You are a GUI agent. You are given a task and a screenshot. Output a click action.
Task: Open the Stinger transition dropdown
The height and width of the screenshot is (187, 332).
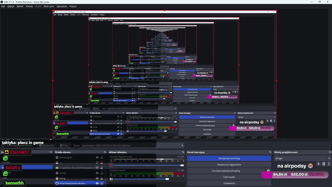pos(302,158)
